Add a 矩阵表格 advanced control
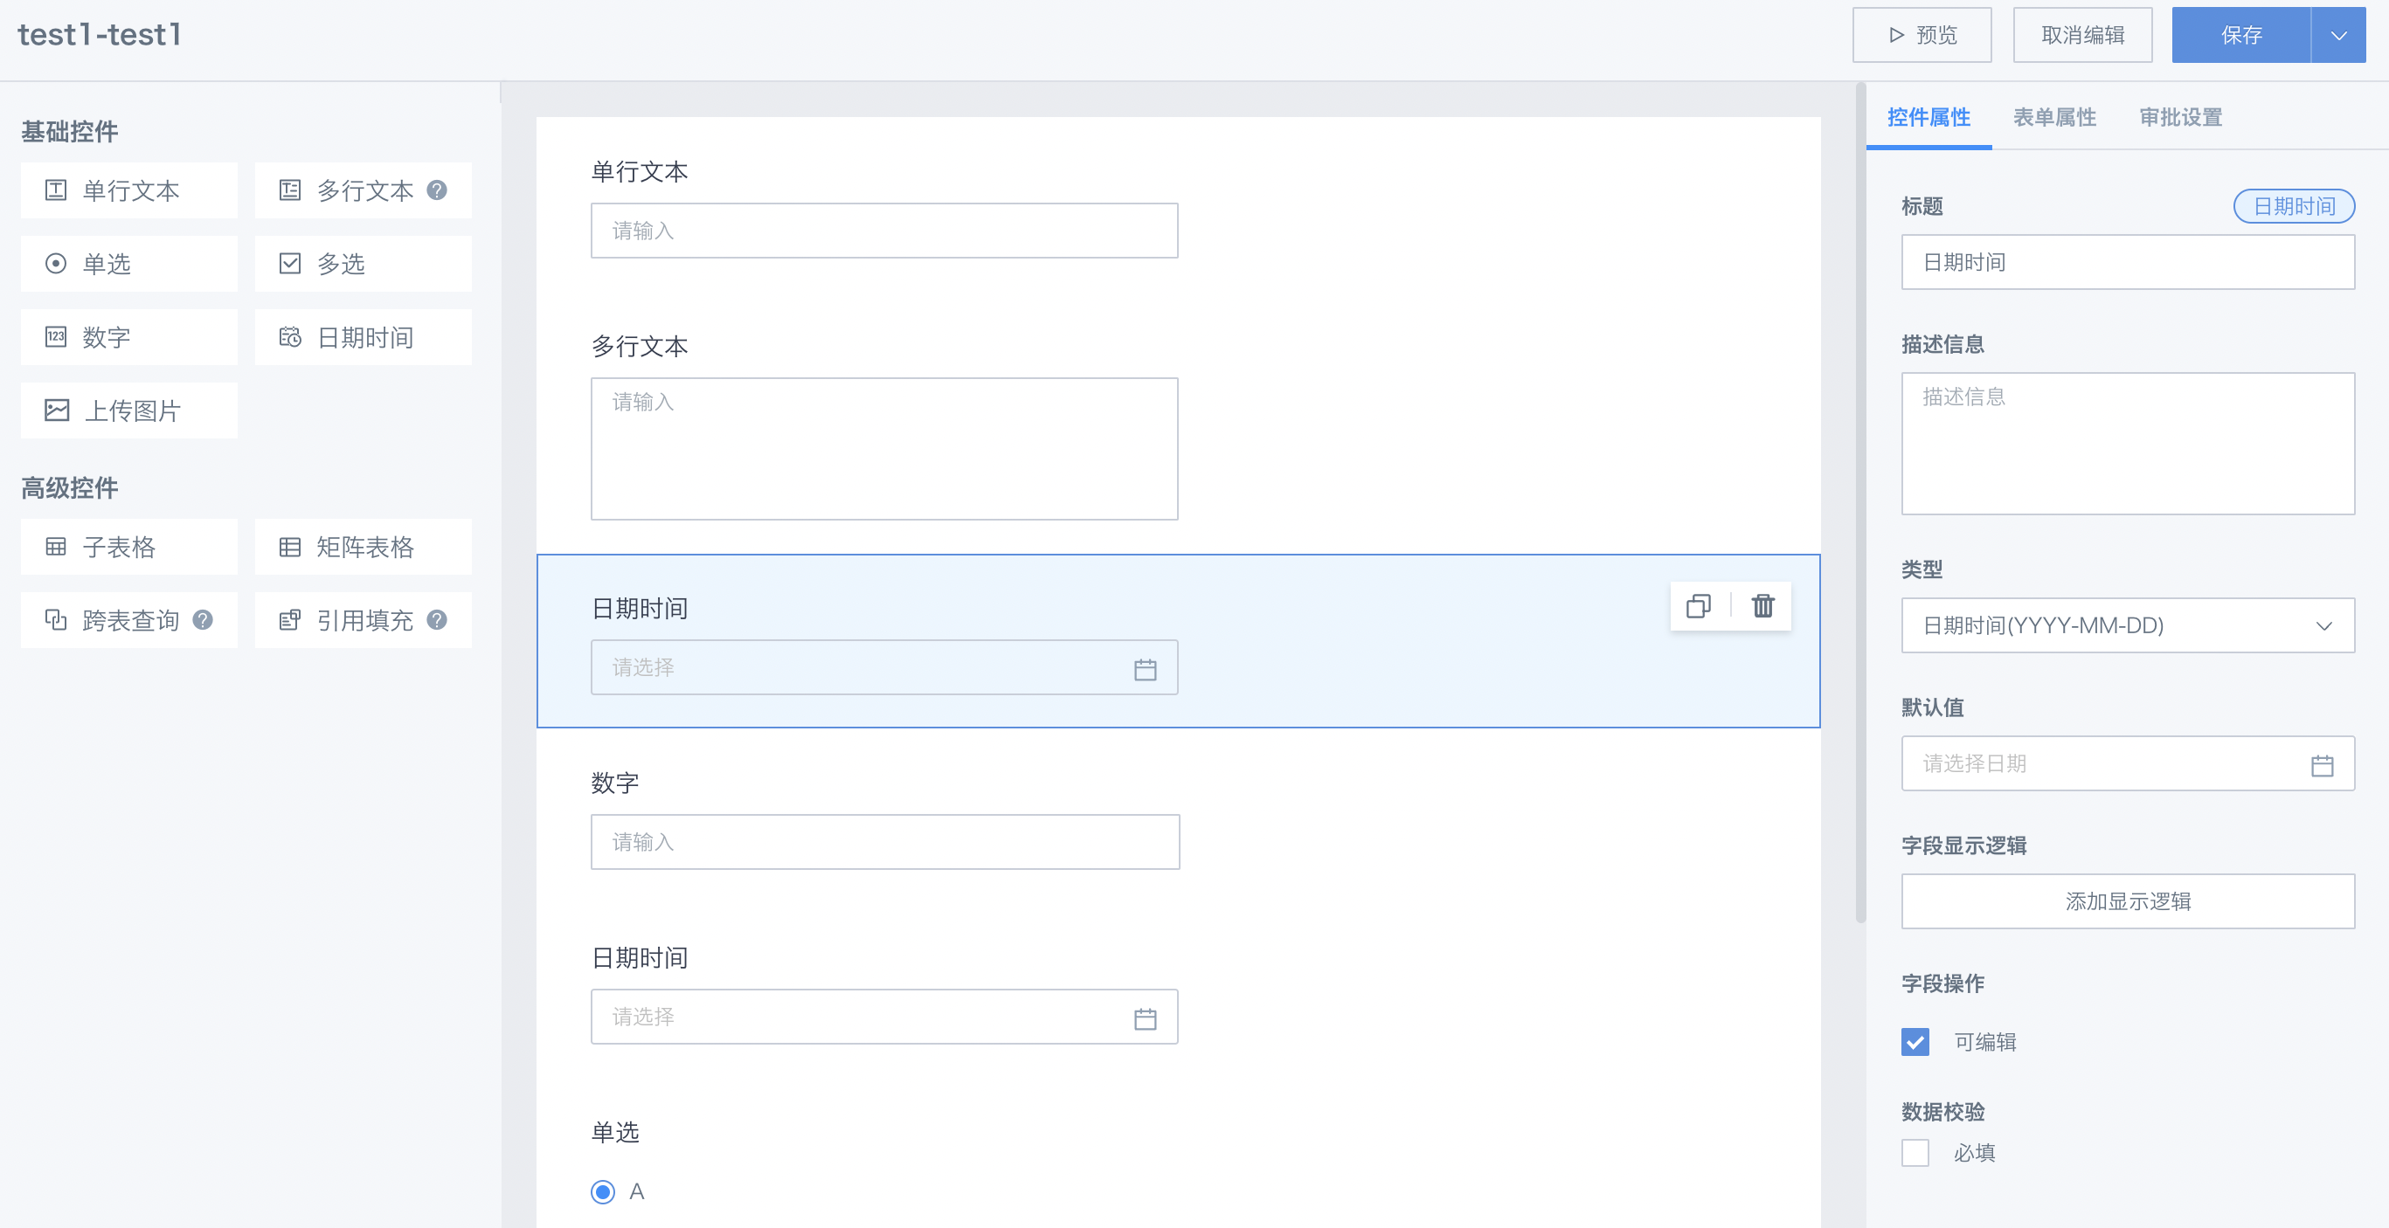This screenshot has width=2389, height=1228. tap(363, 547)
